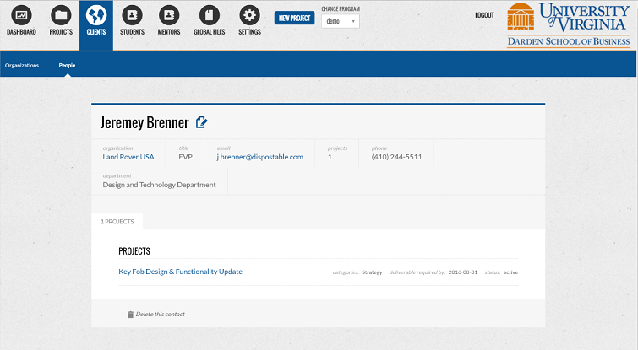Click j.brenner@dispostable.com email link
Viewport: 638px width, 350px height.
pyautogui.click(x=259, y=157)
